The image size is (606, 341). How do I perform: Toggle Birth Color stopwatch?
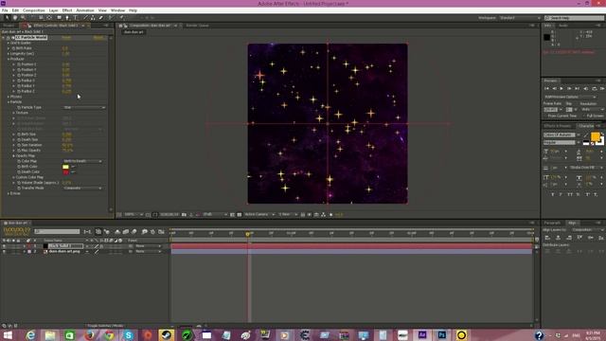[x=19, y=167]
